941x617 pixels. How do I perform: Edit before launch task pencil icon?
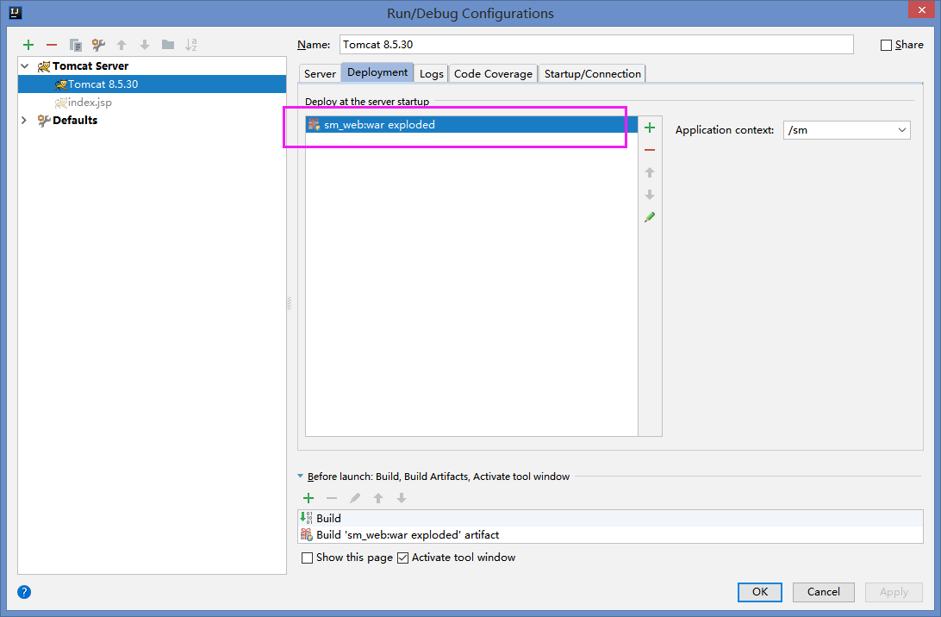[355, 498]
